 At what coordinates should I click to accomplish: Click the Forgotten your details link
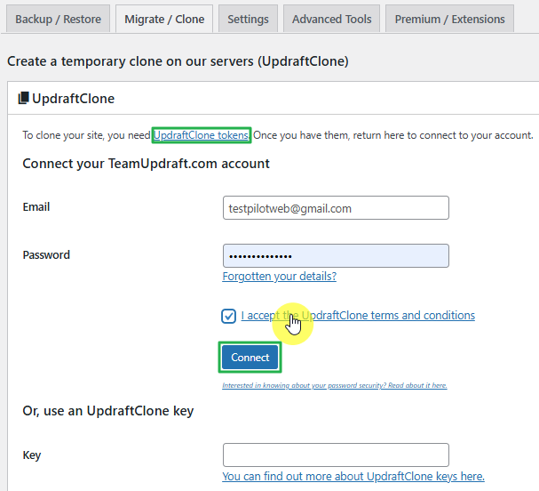(279, 277)
